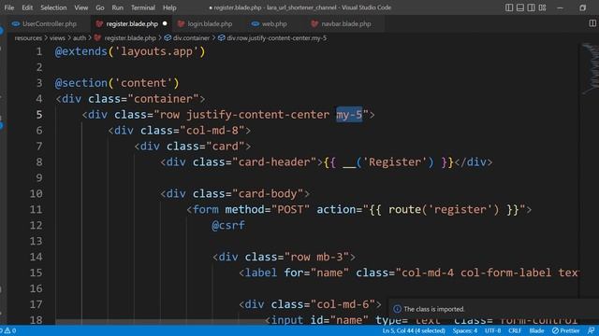Viewport: 599px width, 336px height.
Task: Open the Edit menu
Action: coord(27,7)
